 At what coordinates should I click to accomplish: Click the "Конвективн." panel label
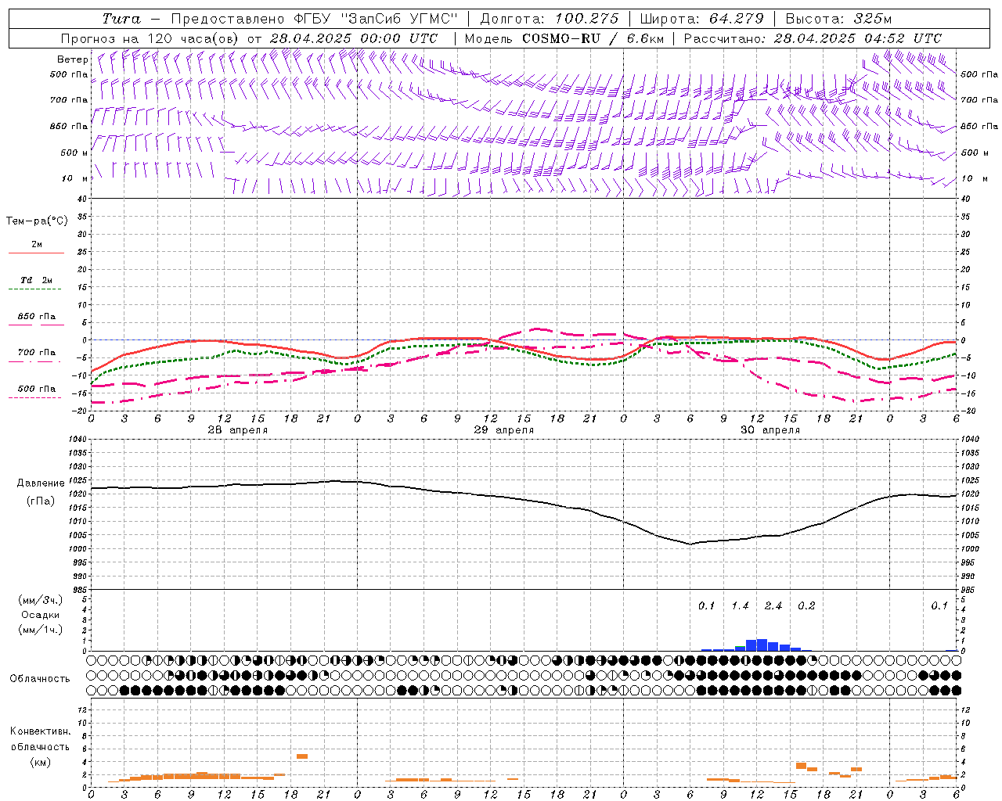click(x=40, y=731)
